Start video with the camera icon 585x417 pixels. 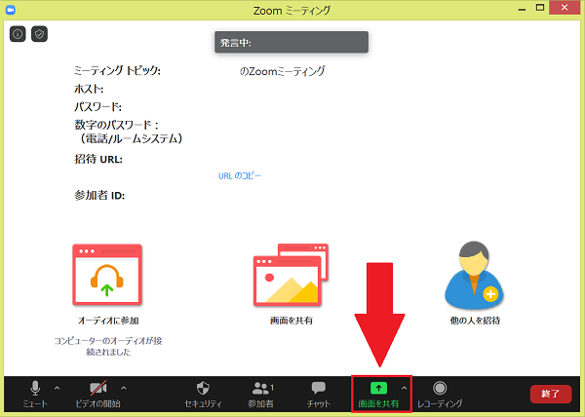click(x=97, y=389)
